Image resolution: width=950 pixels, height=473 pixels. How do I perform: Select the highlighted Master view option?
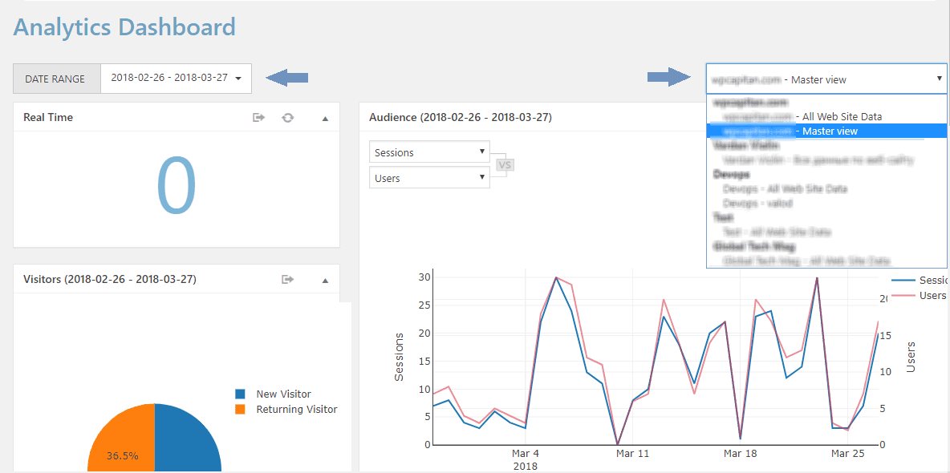point(826,131)
